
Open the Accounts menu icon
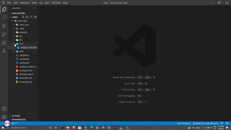pos(4,109)
